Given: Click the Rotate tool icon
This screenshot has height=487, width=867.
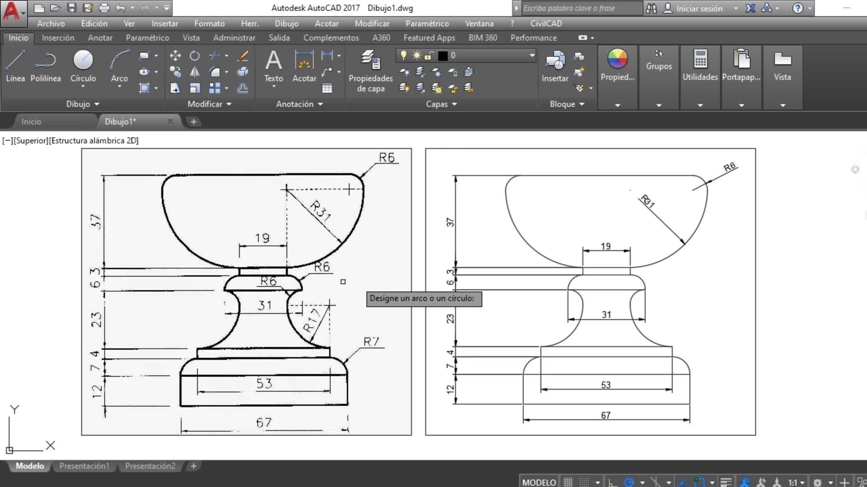Looking at the screenshot, I should click(x=195, y=55).
